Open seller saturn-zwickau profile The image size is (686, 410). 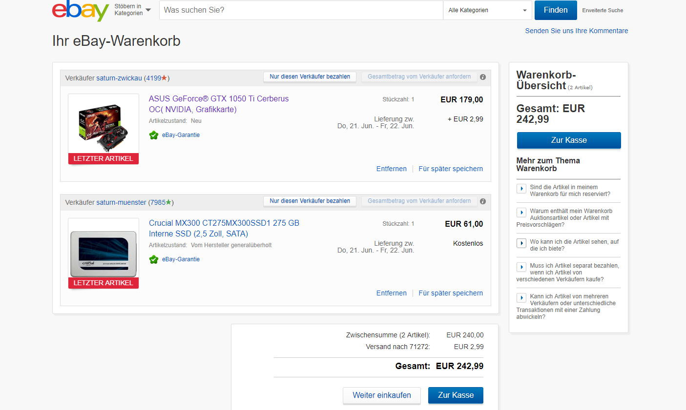pyautogui.click(x=119, y=78)
